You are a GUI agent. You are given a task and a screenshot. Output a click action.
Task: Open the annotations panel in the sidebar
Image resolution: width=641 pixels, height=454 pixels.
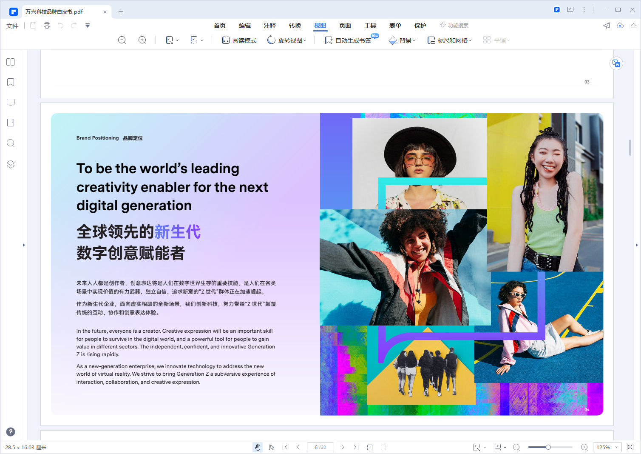(10, 102)
